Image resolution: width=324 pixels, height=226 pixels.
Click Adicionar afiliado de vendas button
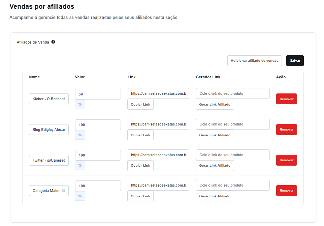[x=254, y=61]
